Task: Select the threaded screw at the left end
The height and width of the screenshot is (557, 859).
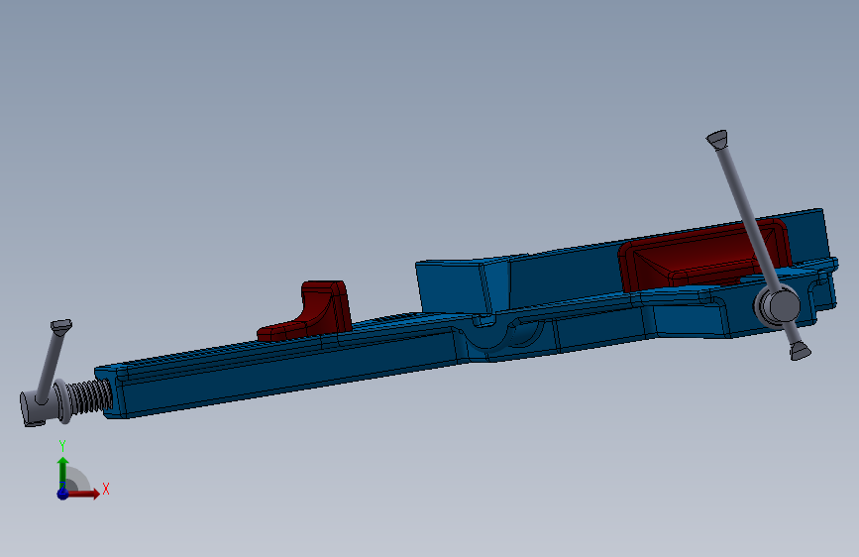Action: (x=92, y=398)
